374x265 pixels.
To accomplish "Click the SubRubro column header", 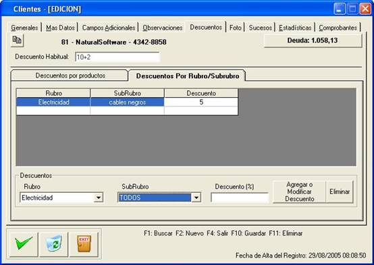I will [x=128, y=93].
